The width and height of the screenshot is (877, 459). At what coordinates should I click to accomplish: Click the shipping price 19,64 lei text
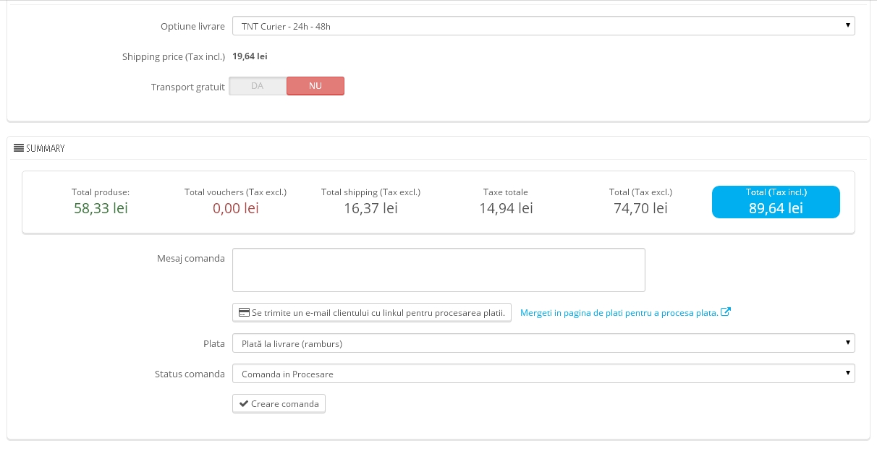click(x=250, y=56)
